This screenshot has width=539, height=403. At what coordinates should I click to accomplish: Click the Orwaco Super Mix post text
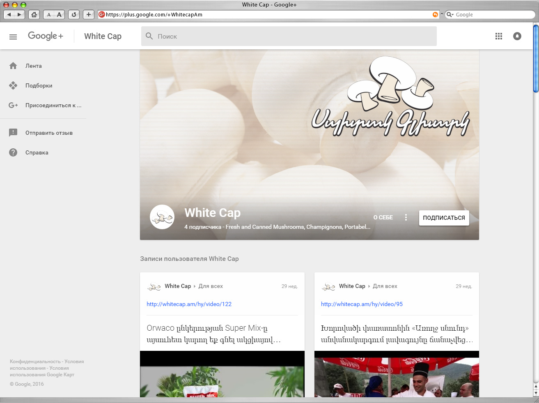pyautogui.click(x=213, y=334)
